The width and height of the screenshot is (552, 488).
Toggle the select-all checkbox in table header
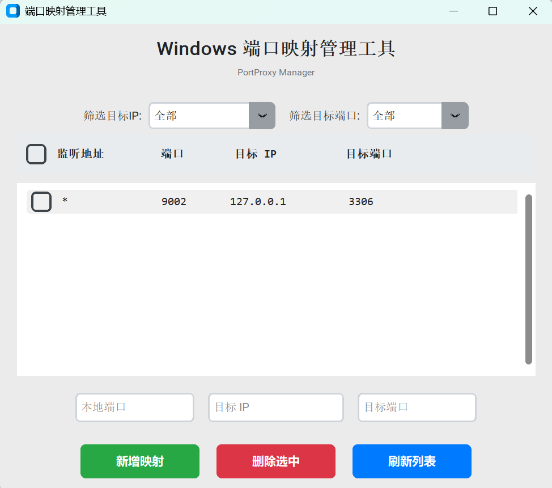click(36, 154)
